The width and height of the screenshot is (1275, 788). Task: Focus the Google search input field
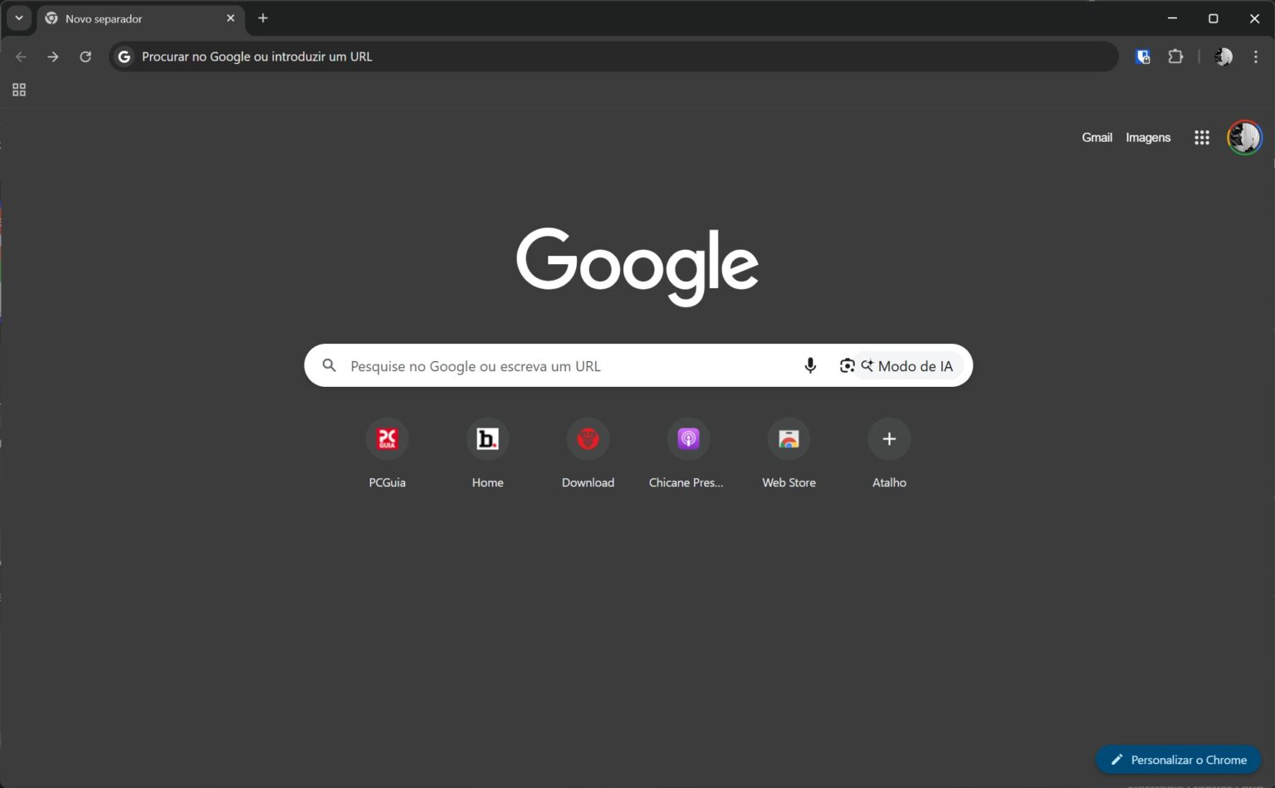coord(564,366)
